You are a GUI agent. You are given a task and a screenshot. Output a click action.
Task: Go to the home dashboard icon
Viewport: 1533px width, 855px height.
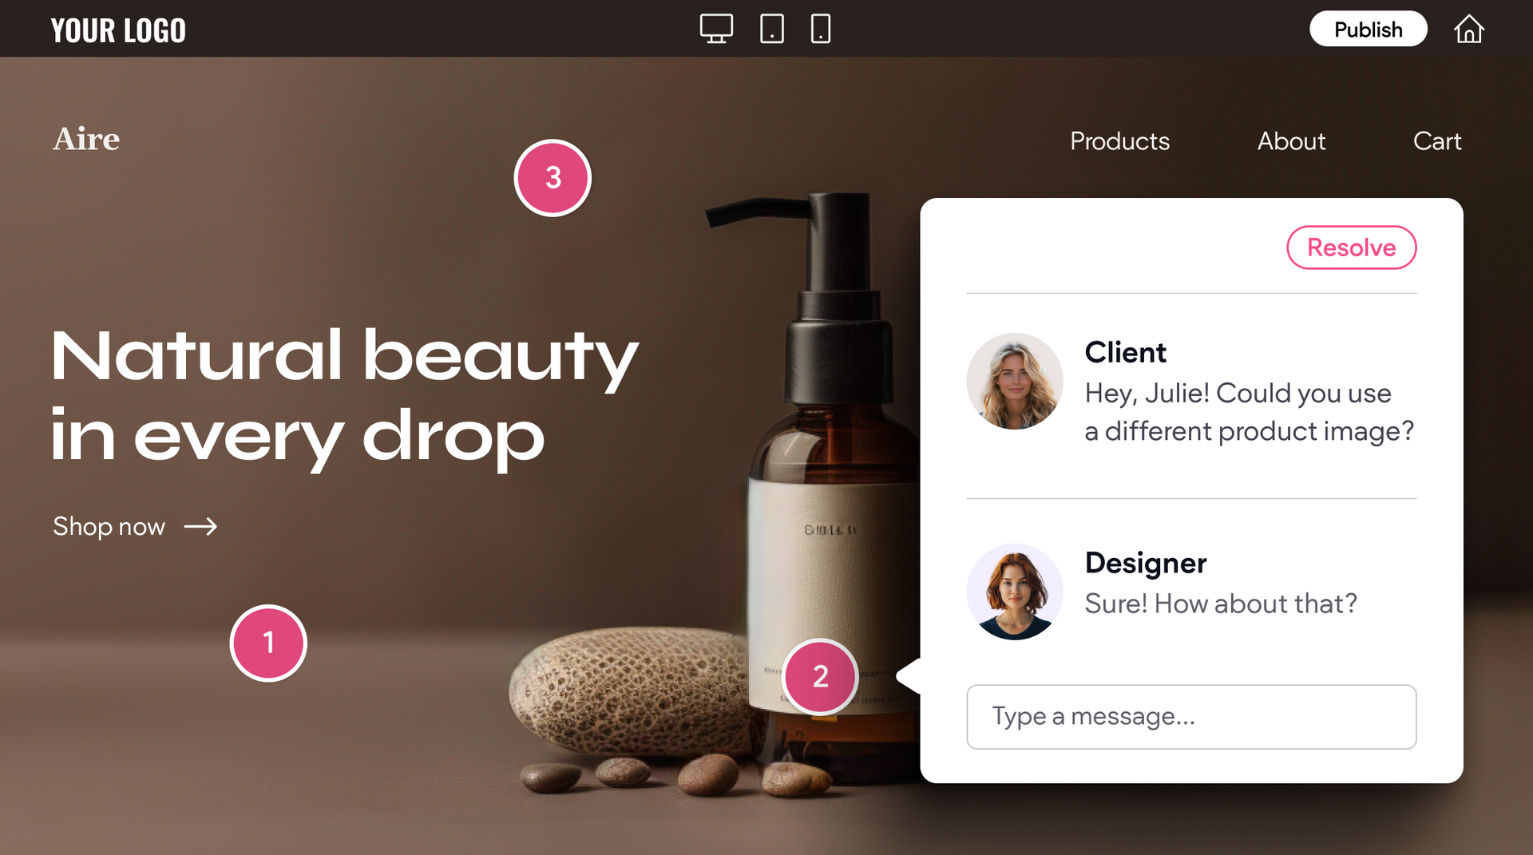tap(1468, 30)
